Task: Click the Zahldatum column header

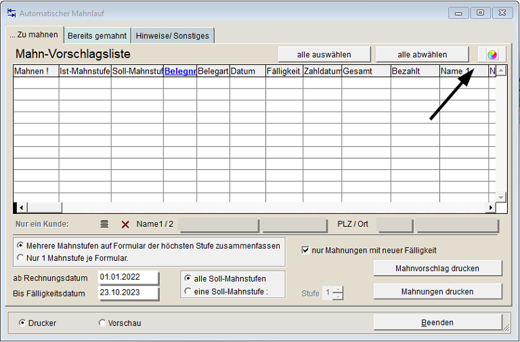Action: click(x=322, y=71)
